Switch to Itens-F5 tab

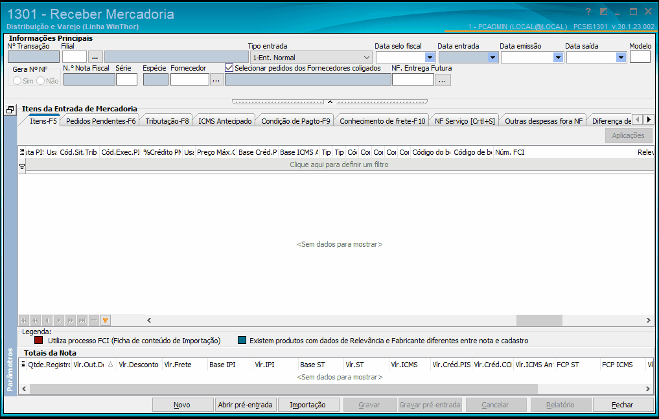click(x=43, y=121)
